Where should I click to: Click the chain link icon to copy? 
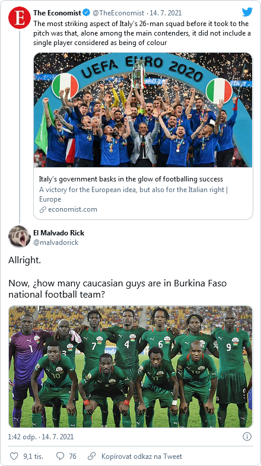click(x=92, y=456)
